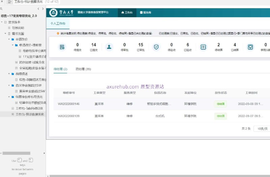Click the 结算审批单布局优化 folder icon
Viewport: 270px width, 177px height.
[12, 97]
